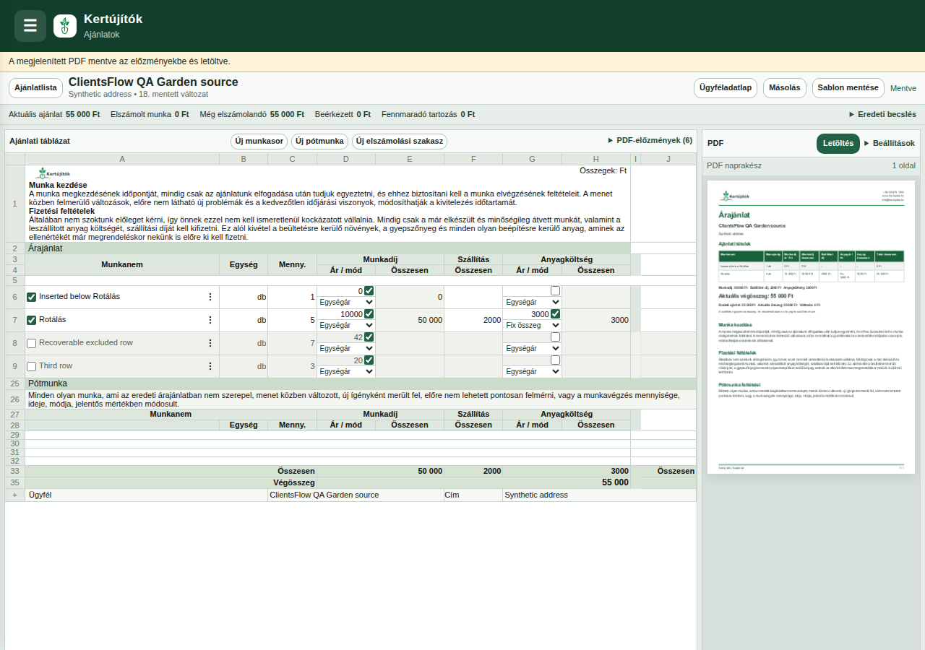This screenshot has width=925, height=650.
Task: Expand PDF-előzmények (6) history
Action: [x=650, y=140]
